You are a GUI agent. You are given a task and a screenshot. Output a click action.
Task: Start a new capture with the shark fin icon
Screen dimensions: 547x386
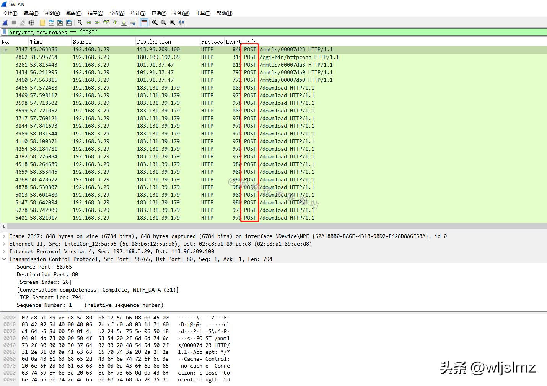coord(5,23)
